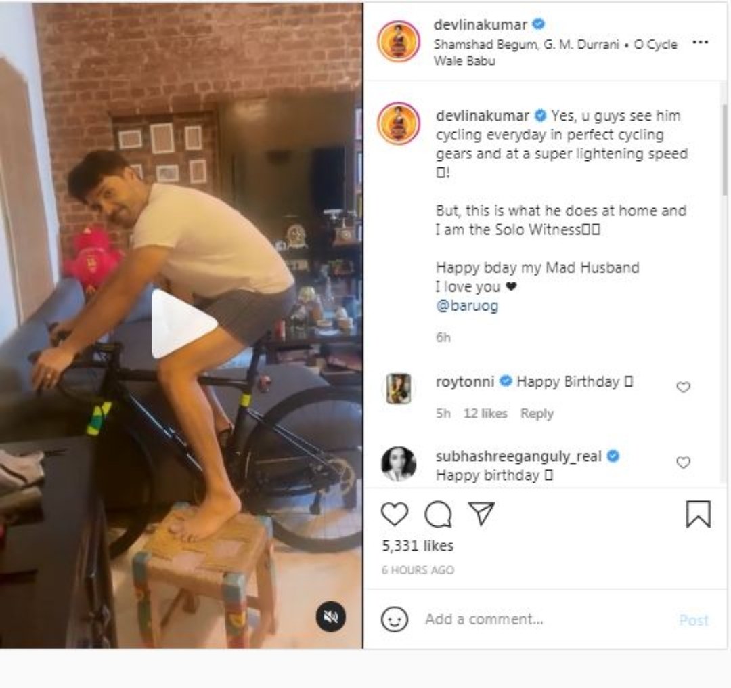
Task: Open the 5,331 likes list
Action: tap(418, 546)
